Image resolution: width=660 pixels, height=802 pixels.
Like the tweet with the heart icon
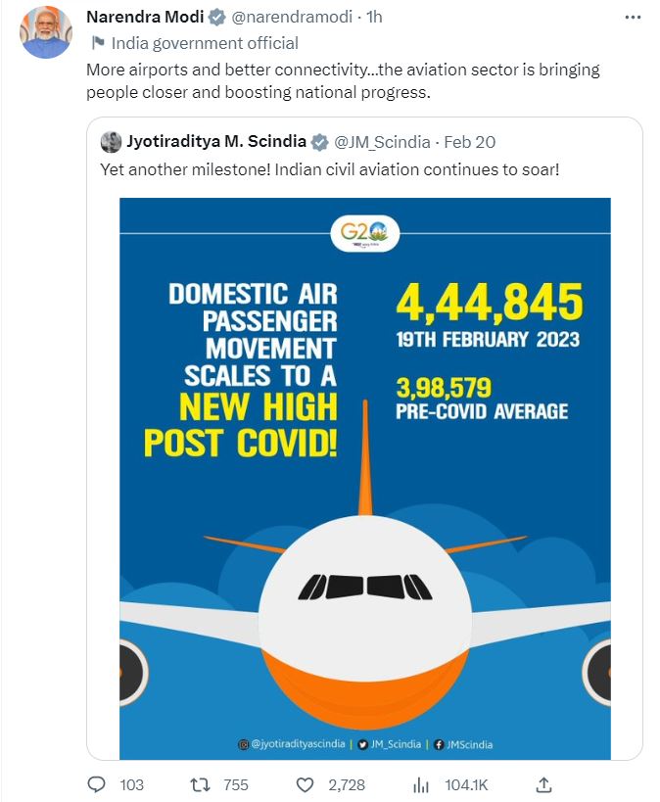pos(306,784)
